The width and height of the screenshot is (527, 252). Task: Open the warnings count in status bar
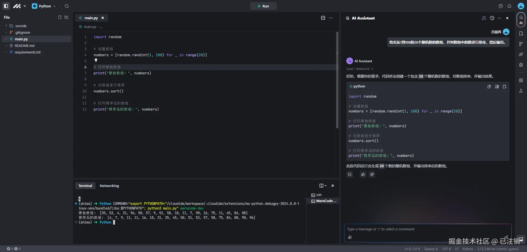(17, 249)
